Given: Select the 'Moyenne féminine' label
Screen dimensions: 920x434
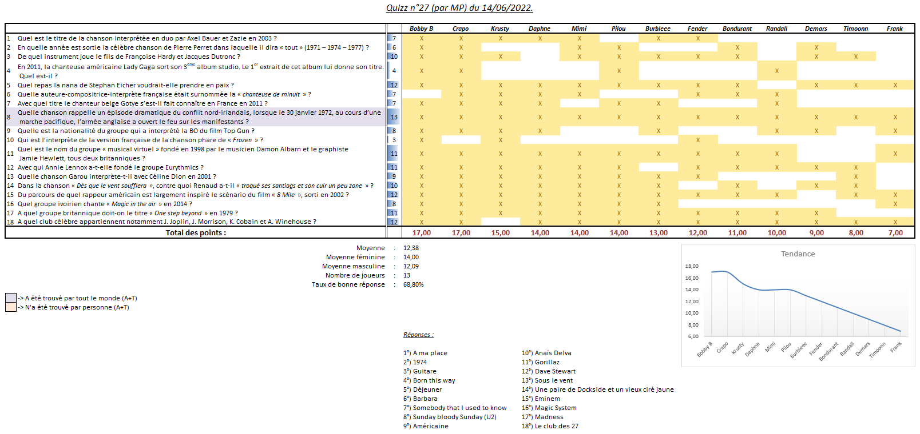Looking at the screenshot, I should 355,257.
